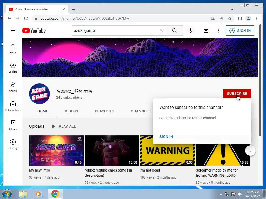Open File Explorer from the taskbar

(x=23, y=194)
